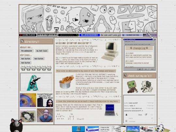Click the Cbox user profile icon
This screenshot has width=176, height=132.
click(126, 115)
